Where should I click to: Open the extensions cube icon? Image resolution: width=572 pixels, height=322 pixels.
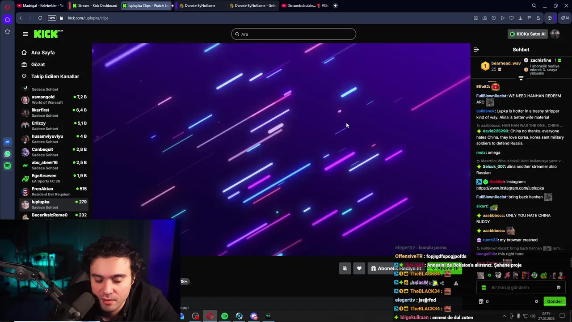(x=550, y=18)
